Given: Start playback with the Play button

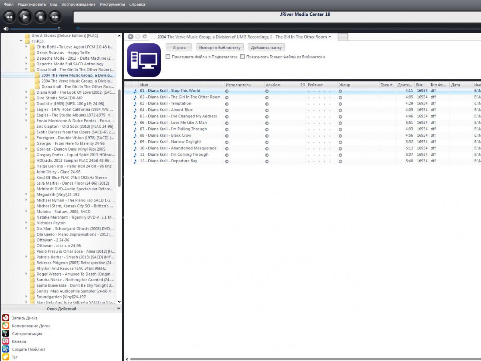Looking at the screenshot, I should click(25, 17).
